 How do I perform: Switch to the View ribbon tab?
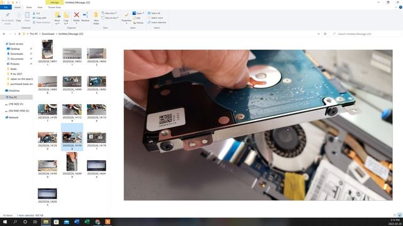(40, 8)
